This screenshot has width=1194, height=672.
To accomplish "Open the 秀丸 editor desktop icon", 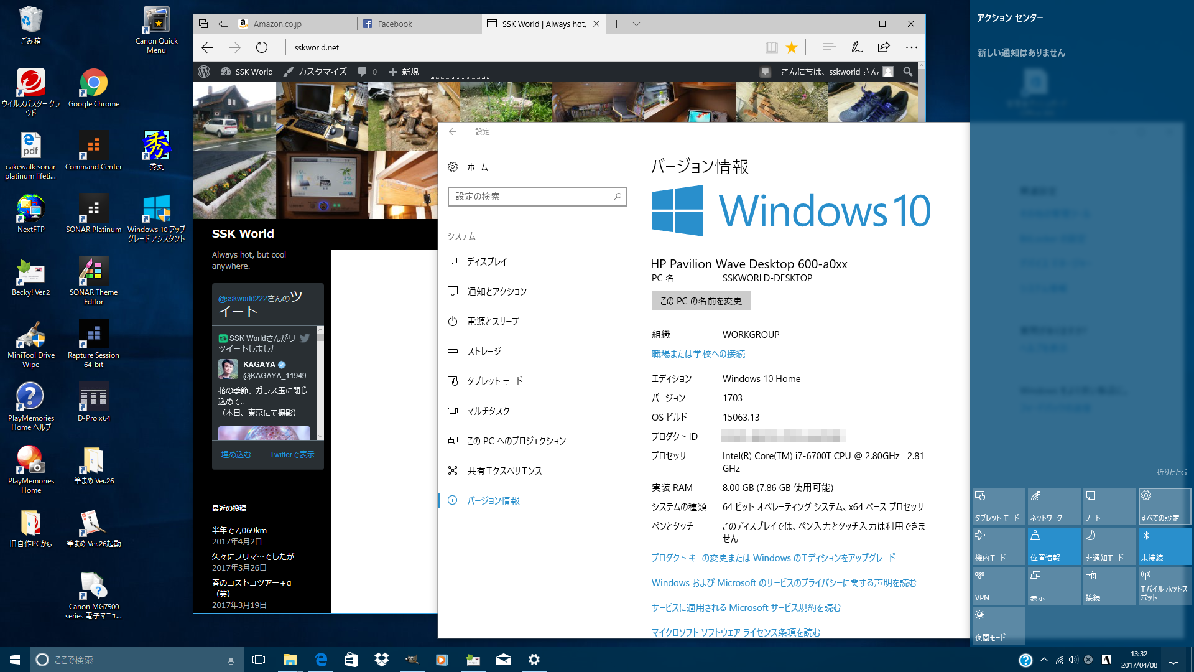I will 156,151.
